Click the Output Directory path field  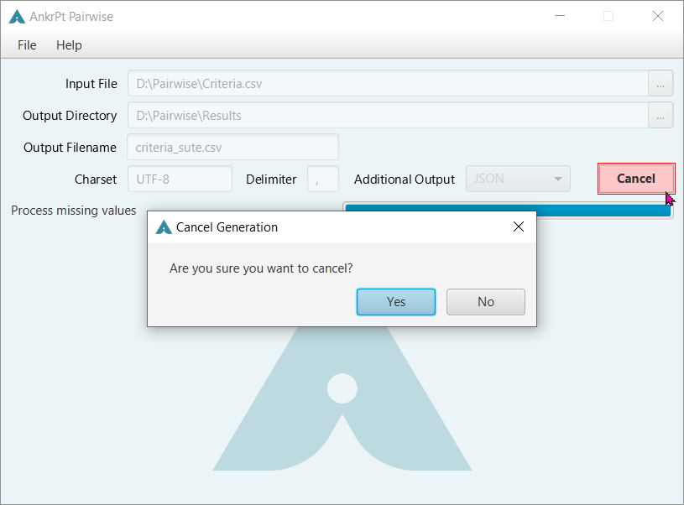[x=388, y=116]
